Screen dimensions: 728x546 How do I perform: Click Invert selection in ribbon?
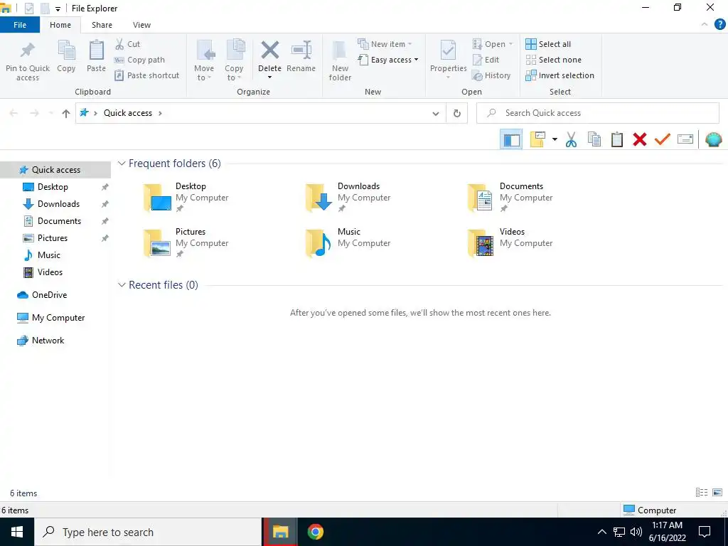click(x=560, y=75)
